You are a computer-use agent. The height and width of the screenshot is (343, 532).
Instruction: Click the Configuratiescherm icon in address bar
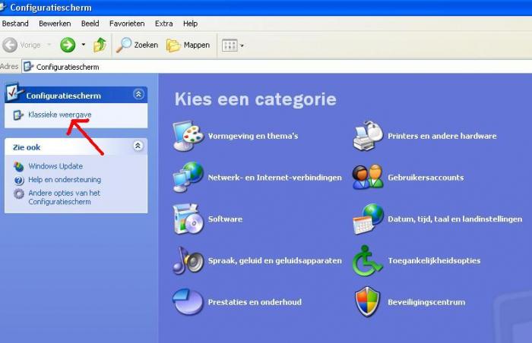point(29,67)
